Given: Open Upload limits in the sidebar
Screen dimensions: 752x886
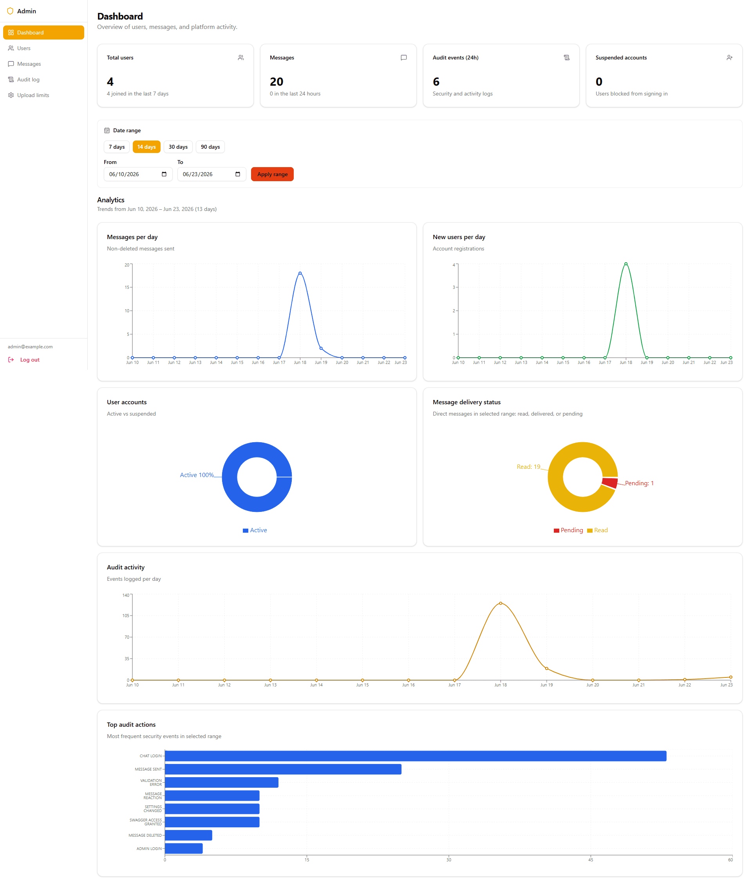Looking at the screenshot, I should pyautogui.click(x=43, y=95).
